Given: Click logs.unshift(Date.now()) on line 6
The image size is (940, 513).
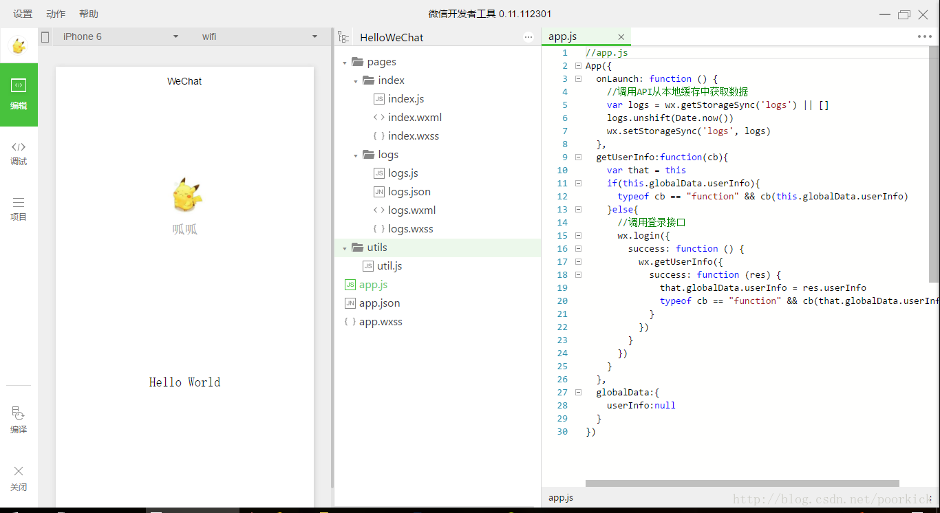Looking at the screenshot, I should pos(670,118).
